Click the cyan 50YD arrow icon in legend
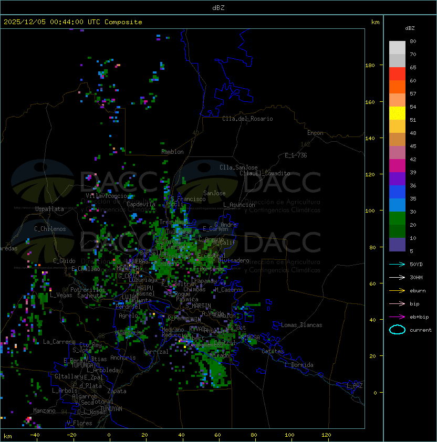This screenshot has width=437, height=442. point(397,264)
